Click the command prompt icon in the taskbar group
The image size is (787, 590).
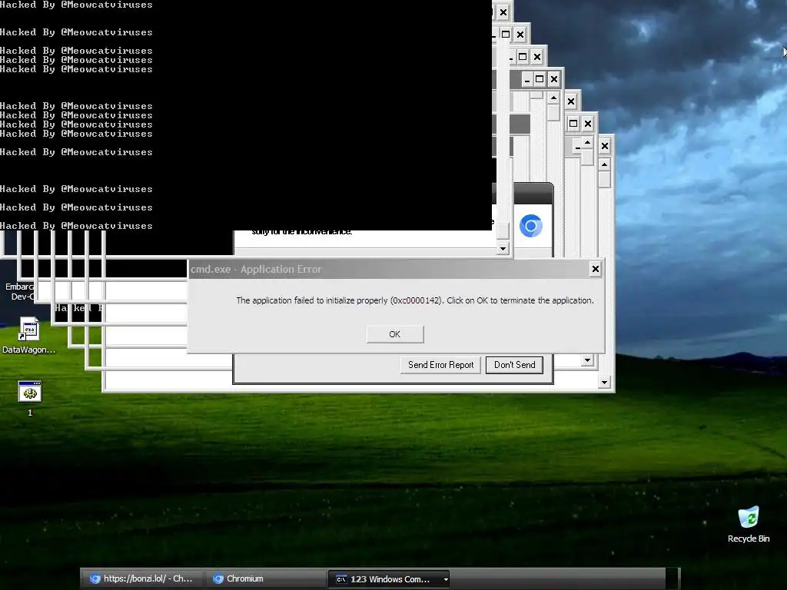341,579
